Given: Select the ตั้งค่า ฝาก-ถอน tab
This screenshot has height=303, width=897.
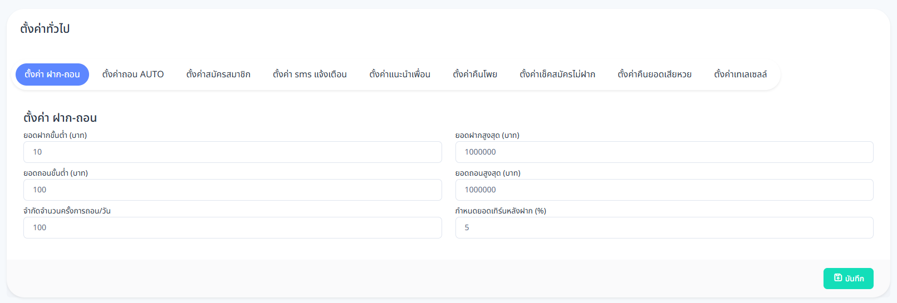Looking at the screenshot, I should tap(52, 74).
